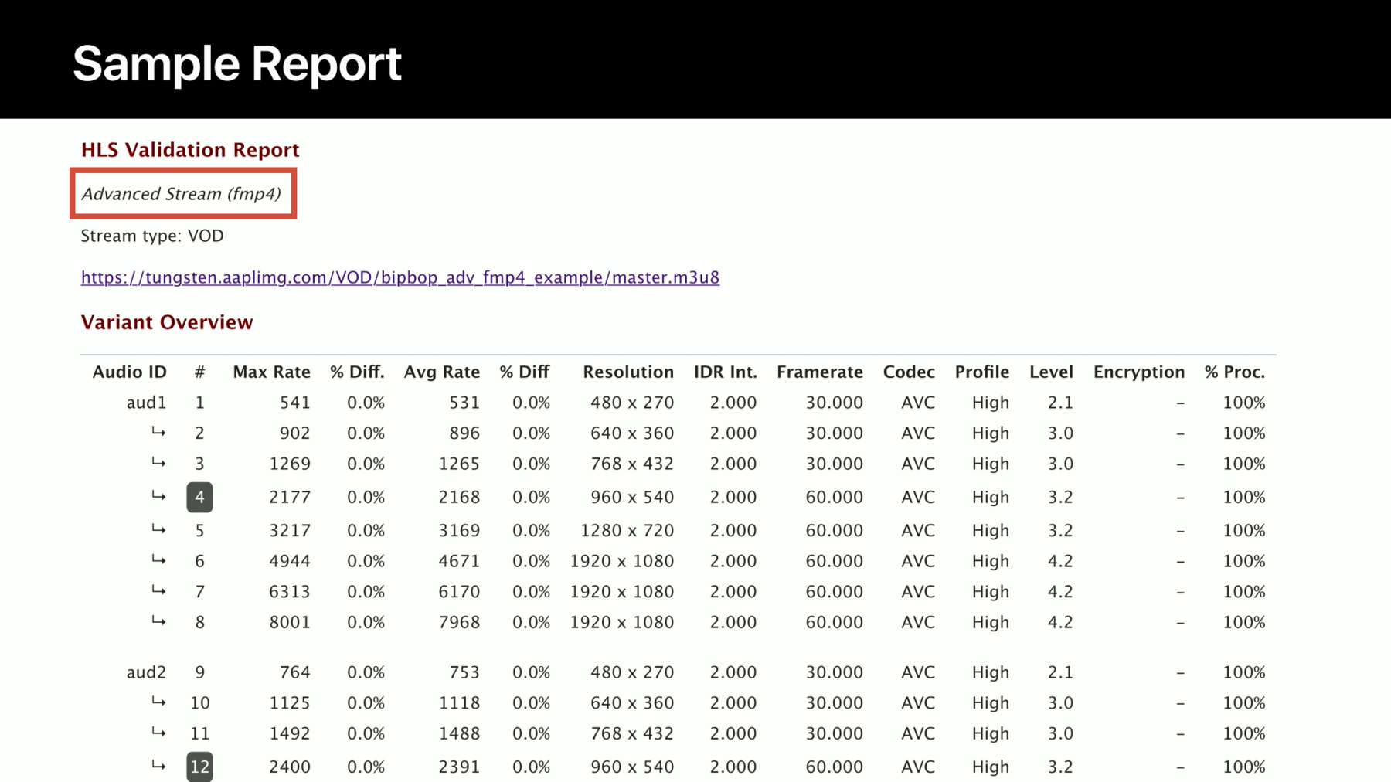Click the Variant Overview heading

point(167,322)
